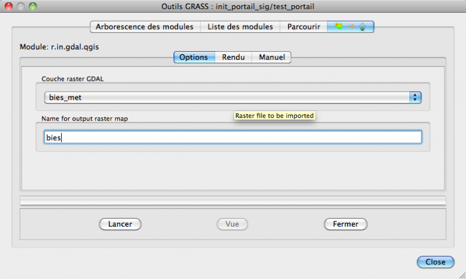Open the Manuel tab
466x279 pixels.
(x=271, y=58)
